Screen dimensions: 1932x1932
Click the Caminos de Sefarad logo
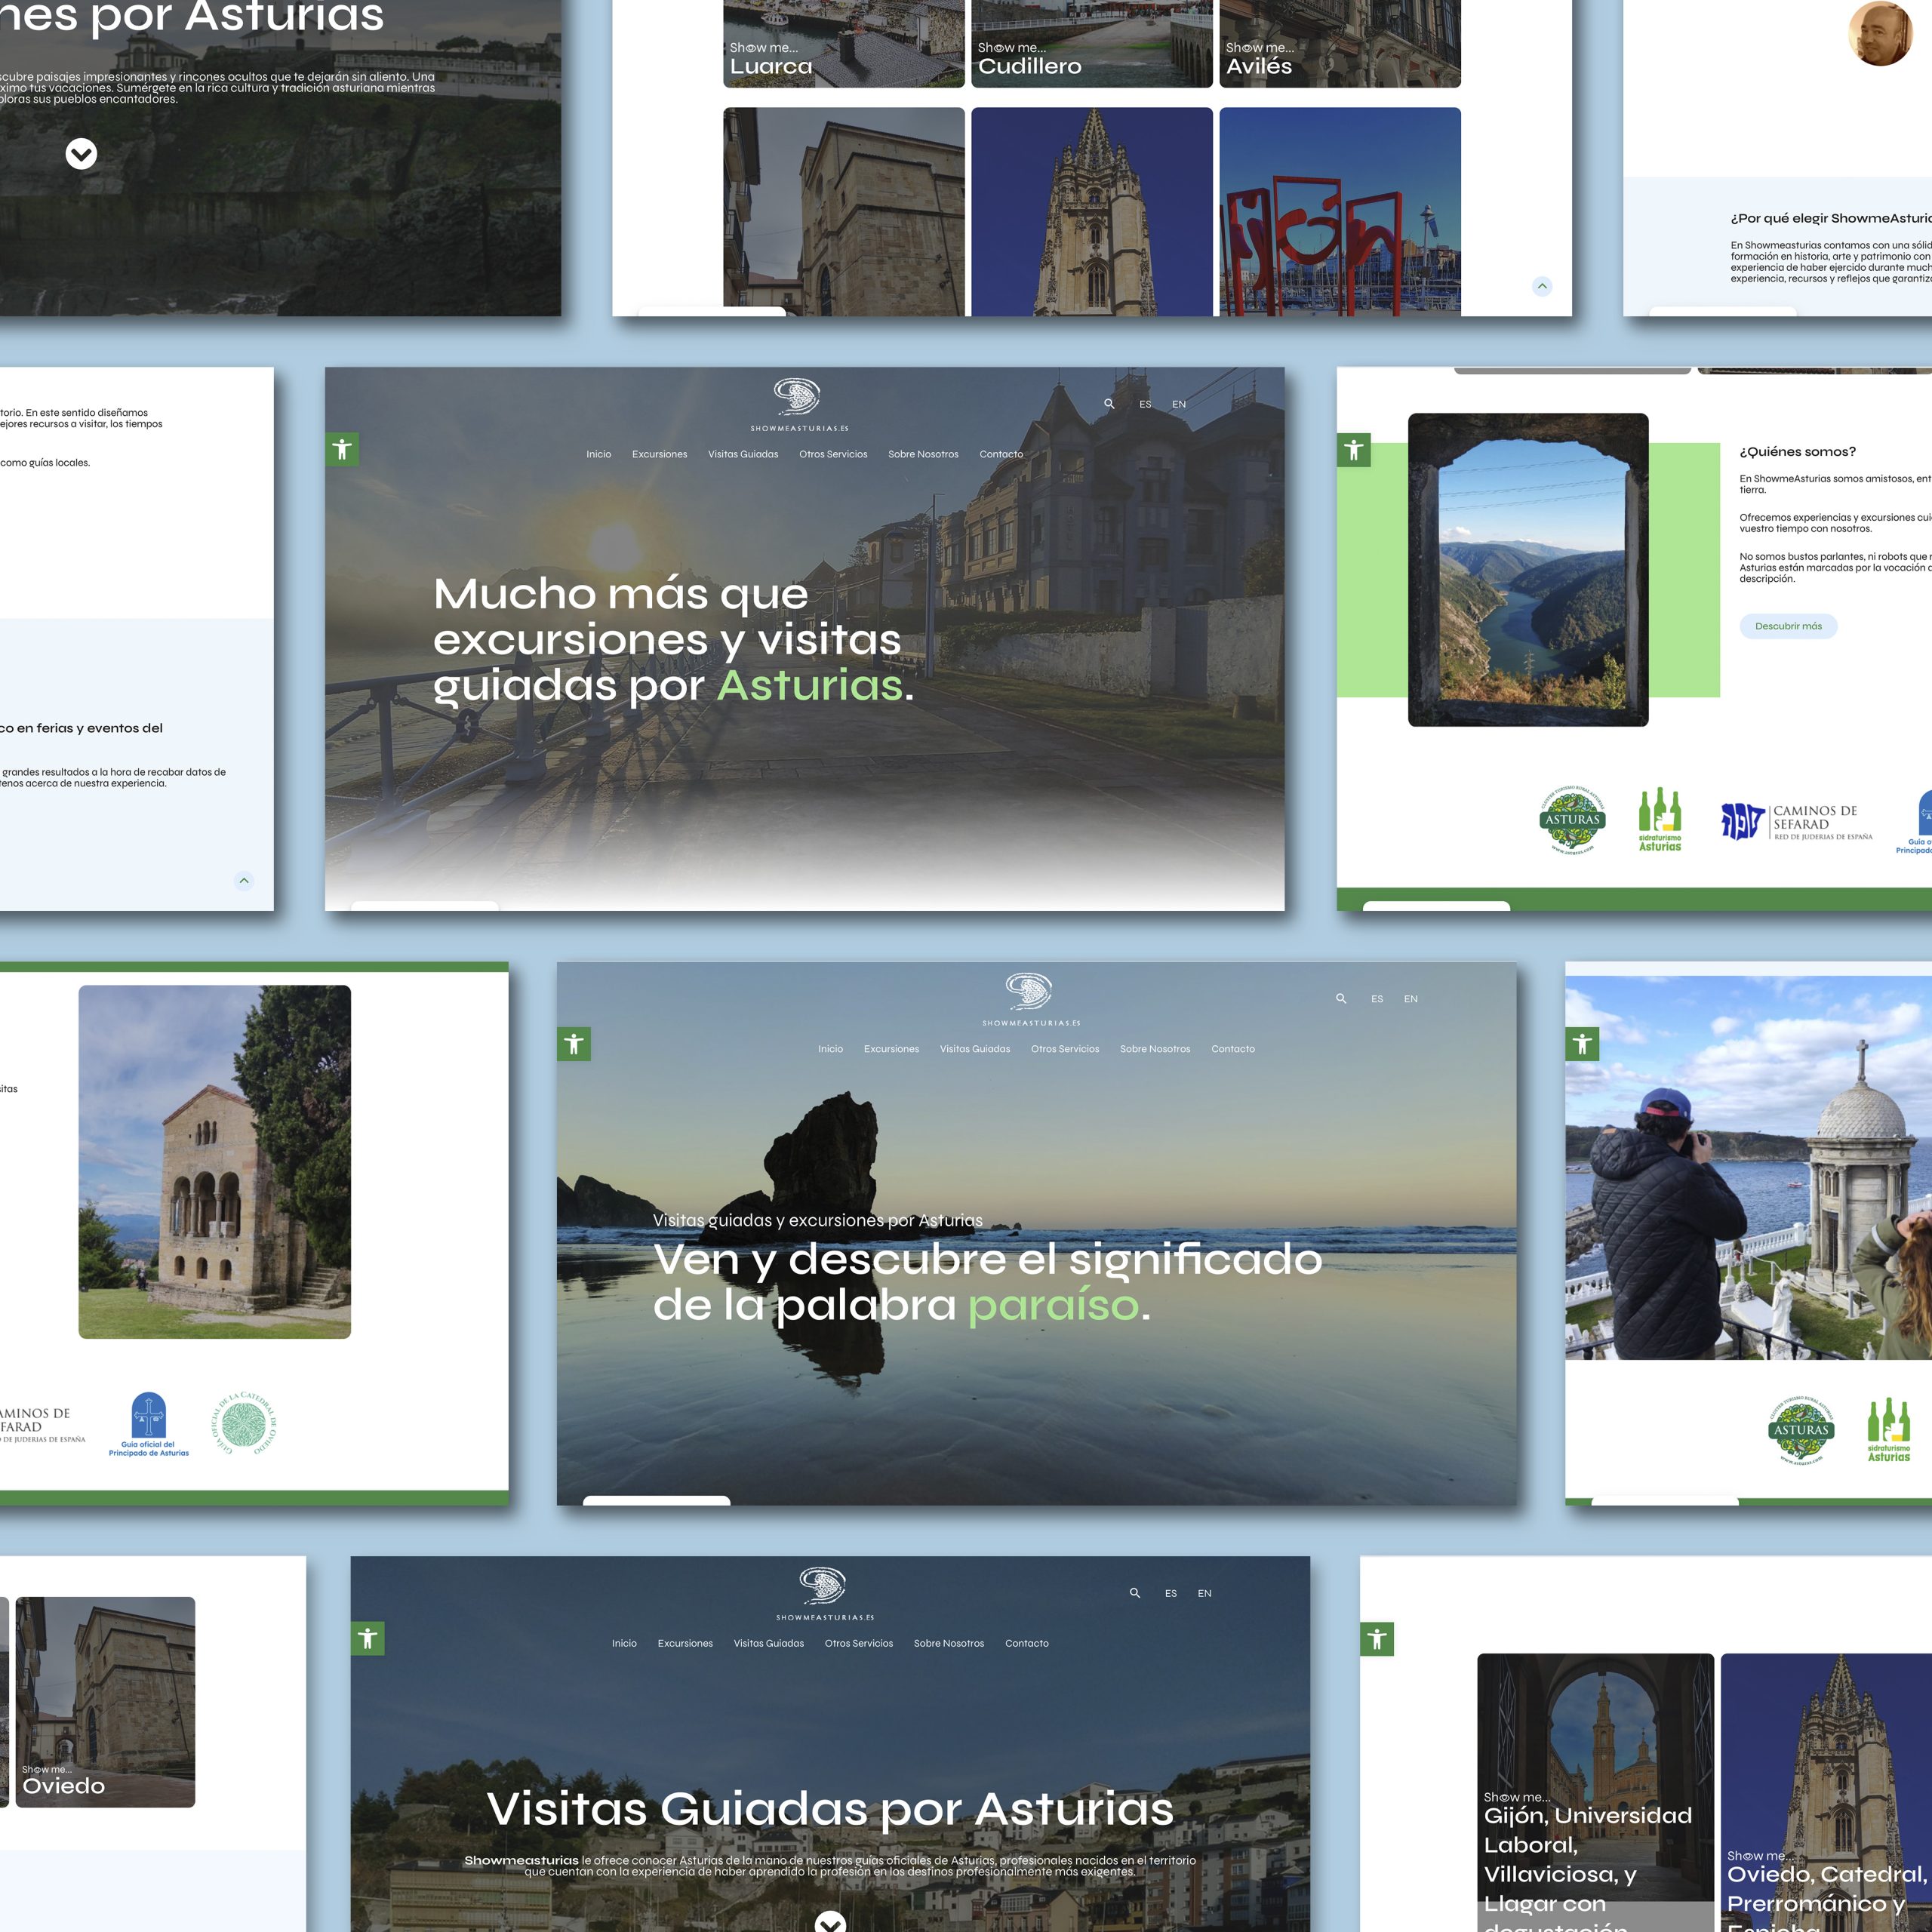click(1796, 822)
